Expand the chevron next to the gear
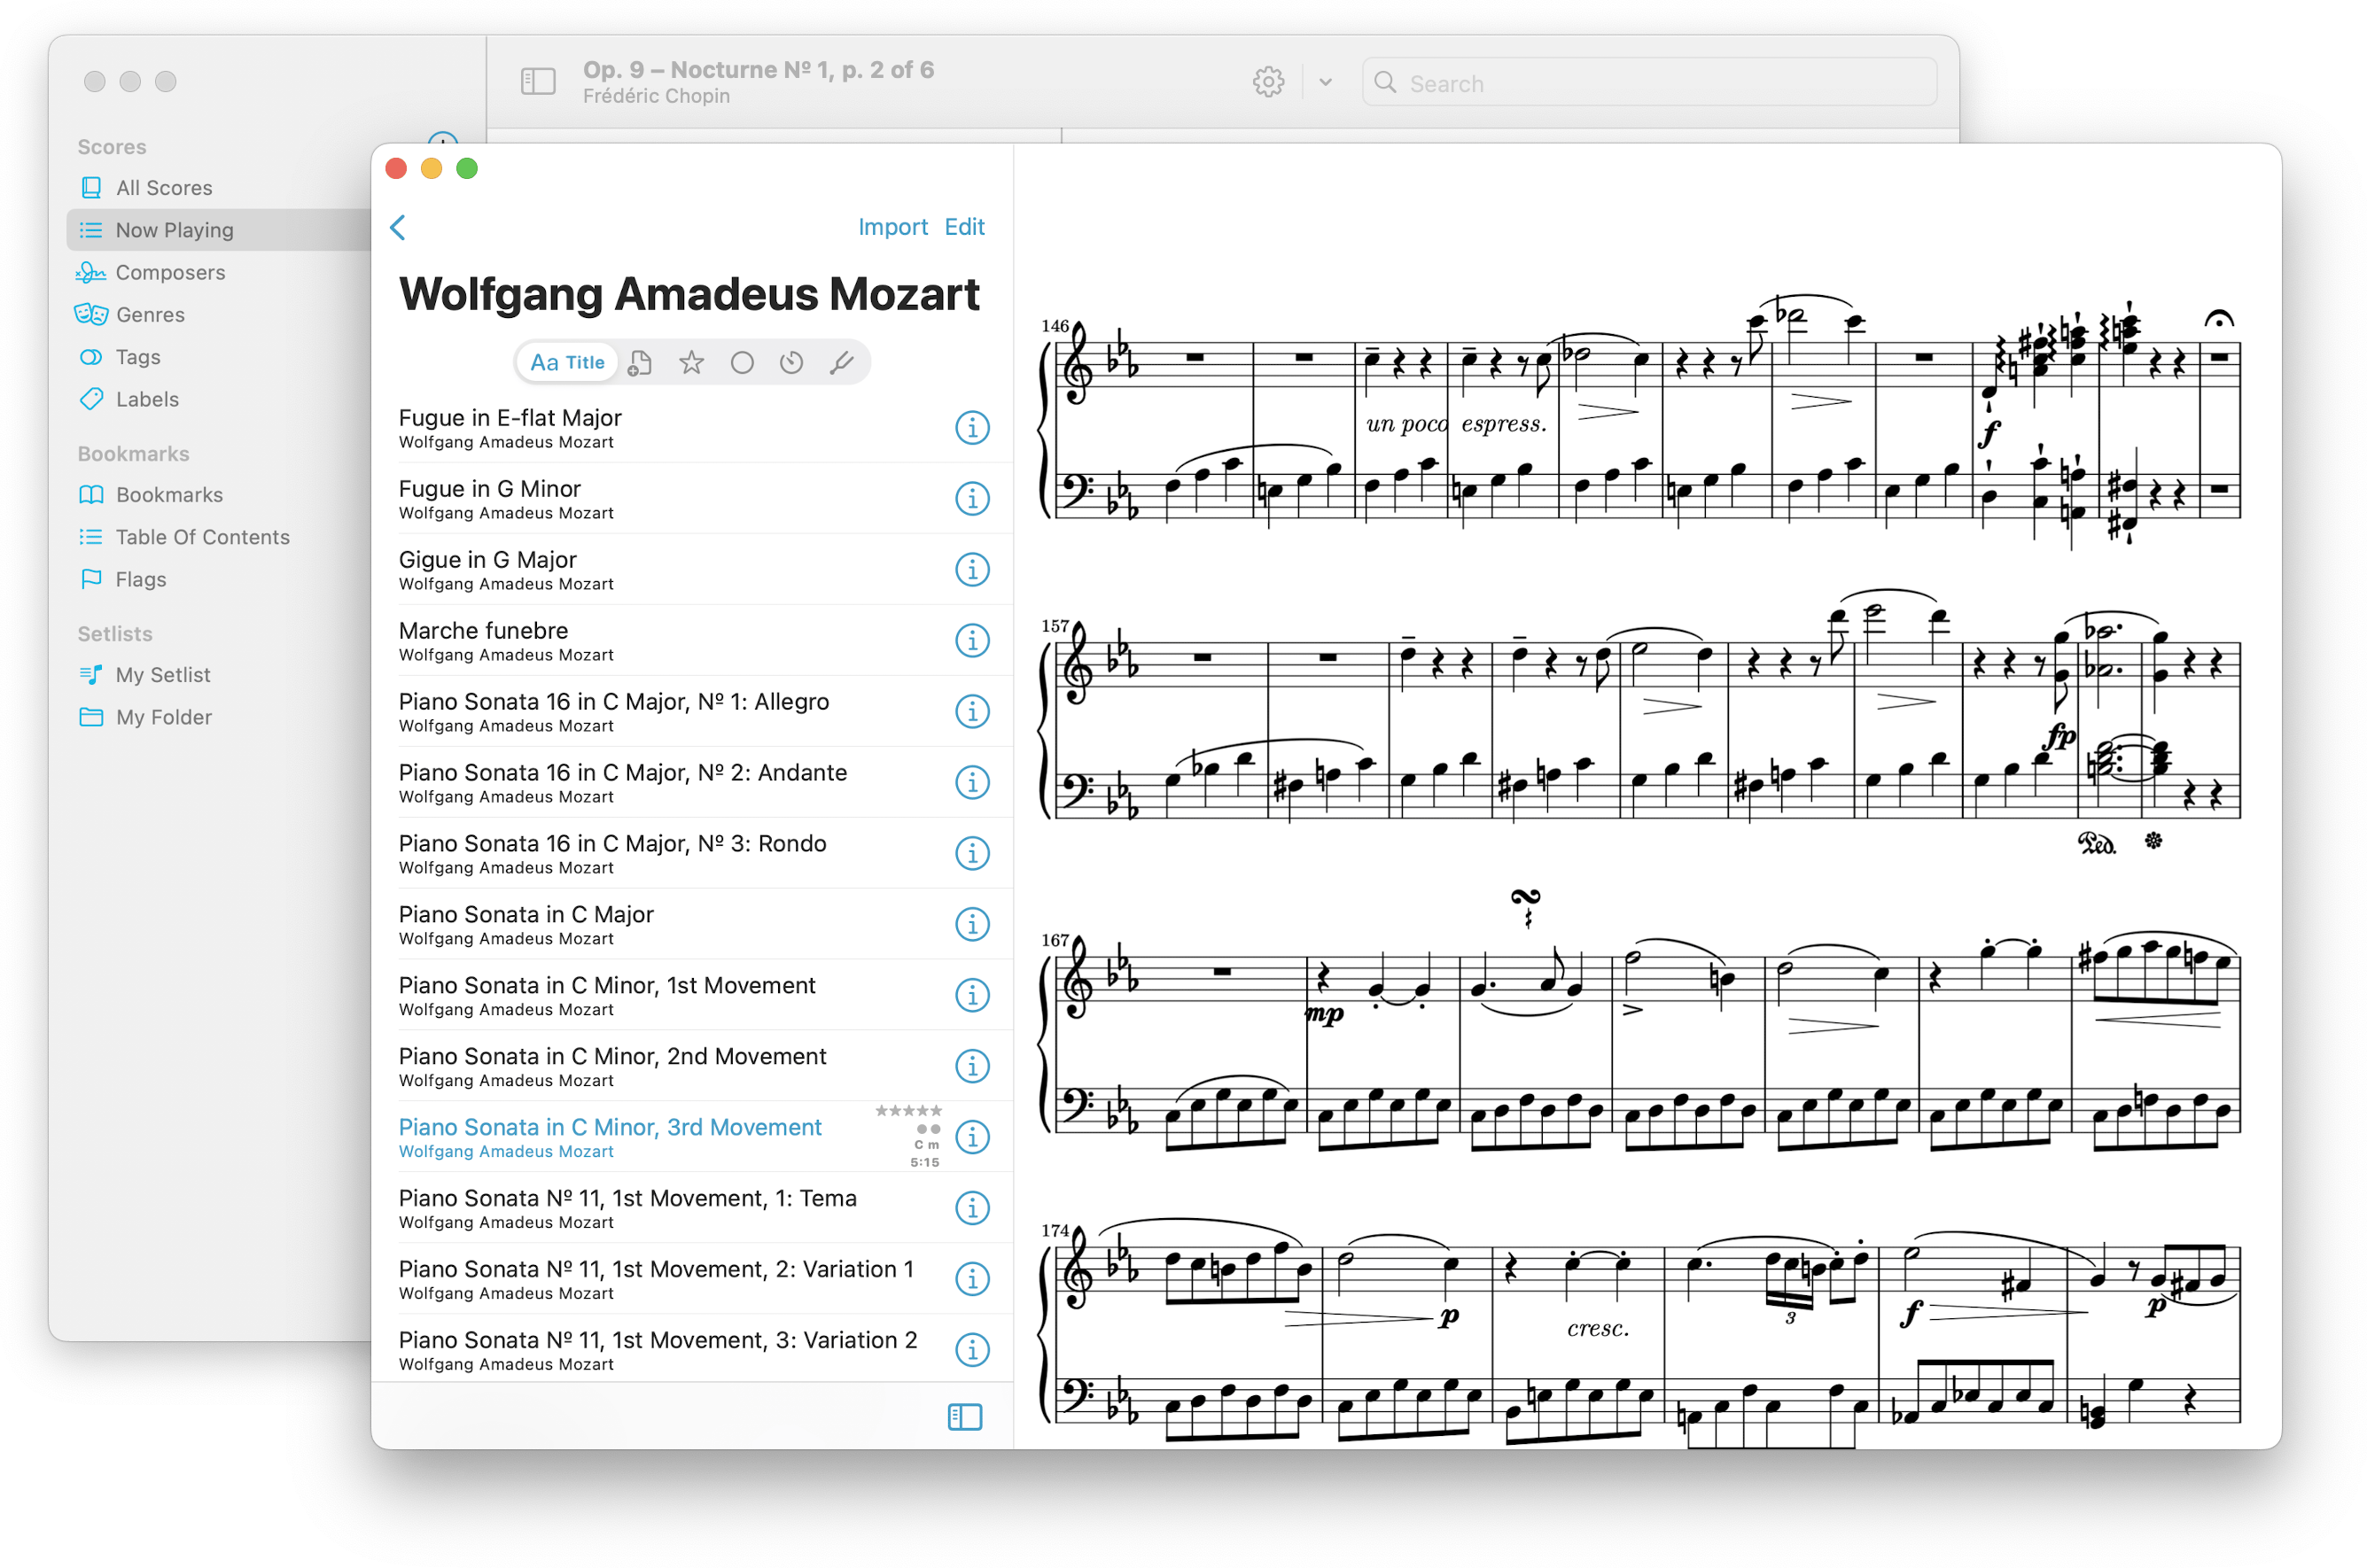The height and width of the screenshot is (1568, 2367). point(1326,82)
